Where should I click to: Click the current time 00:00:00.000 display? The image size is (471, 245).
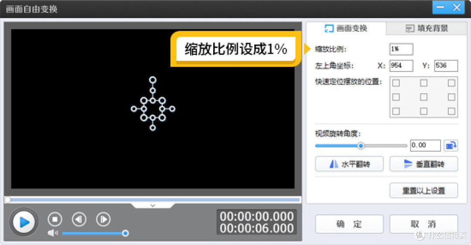point(256,217)
